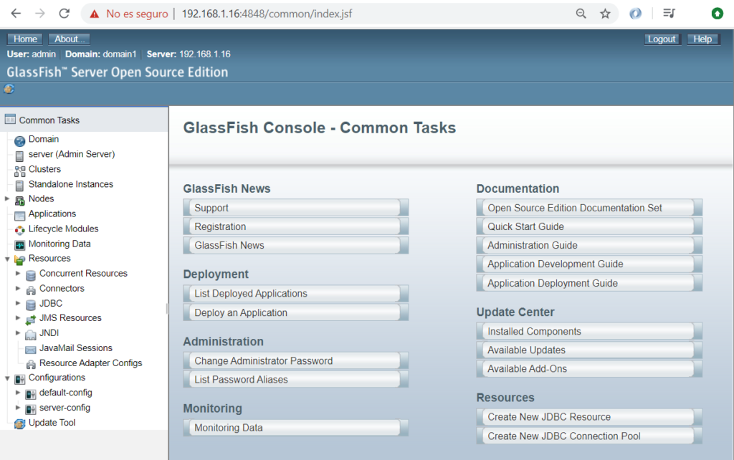Click Create New JDBC Connection Pool

[589, 436]
